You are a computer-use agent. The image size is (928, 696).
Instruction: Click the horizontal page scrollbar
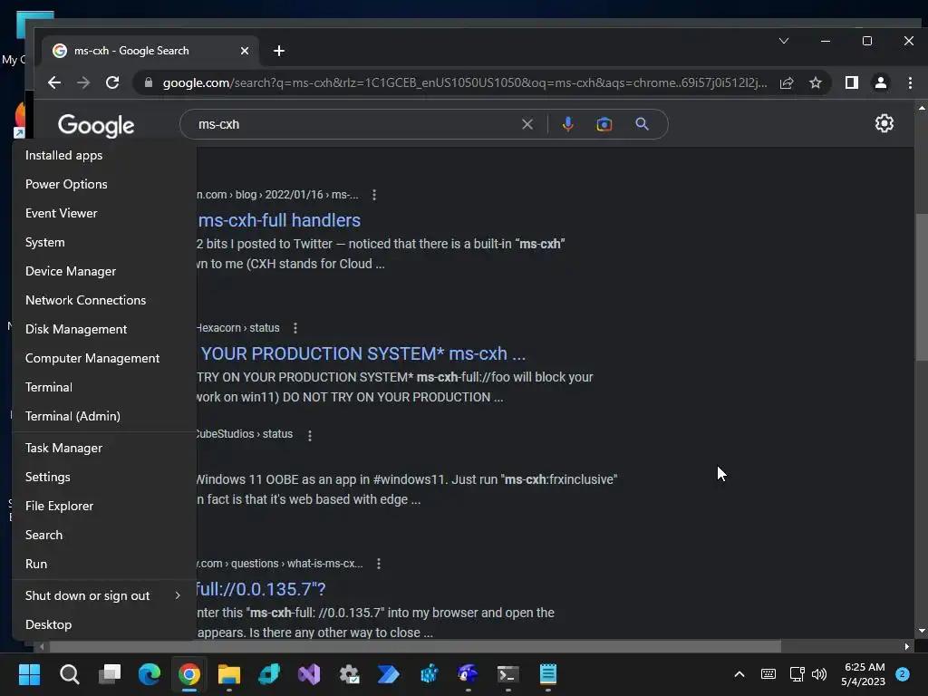[x=414, y=646]
